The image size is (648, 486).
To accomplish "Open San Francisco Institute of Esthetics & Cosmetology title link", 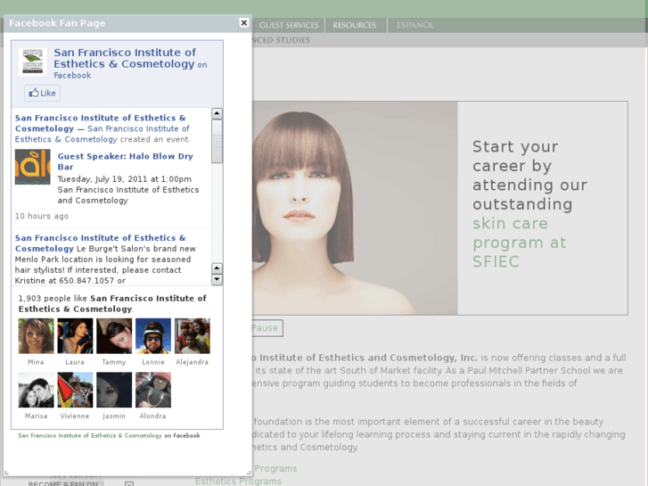I will [x=125, y=58].
